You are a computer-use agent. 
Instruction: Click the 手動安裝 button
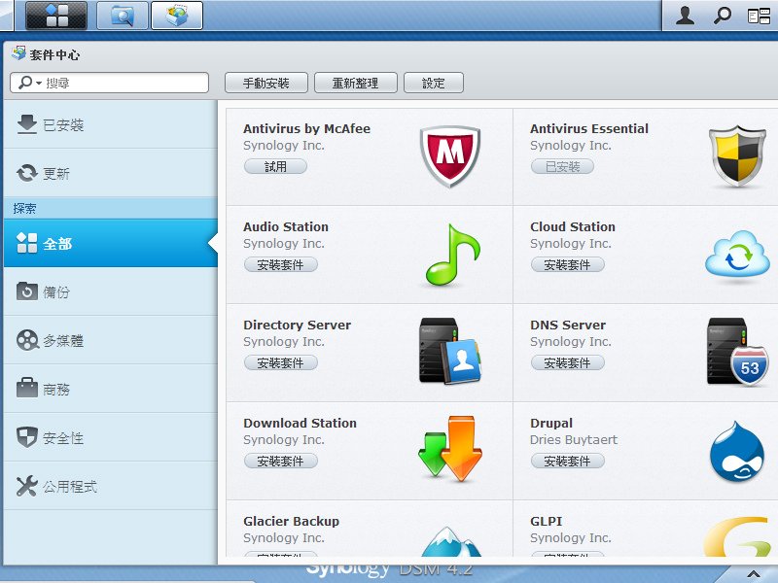[265, 83]
